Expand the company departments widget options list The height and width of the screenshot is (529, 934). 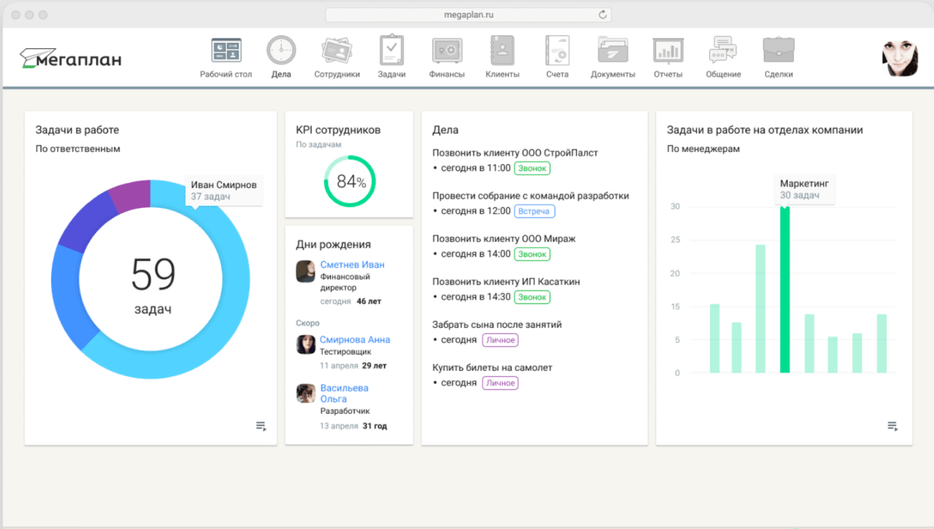(892, 426)
